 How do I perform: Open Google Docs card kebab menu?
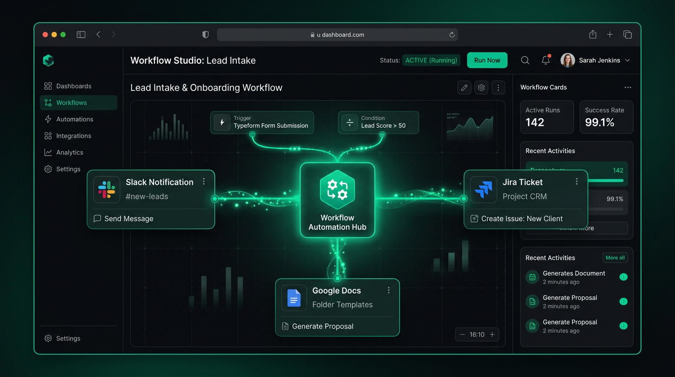389,290
